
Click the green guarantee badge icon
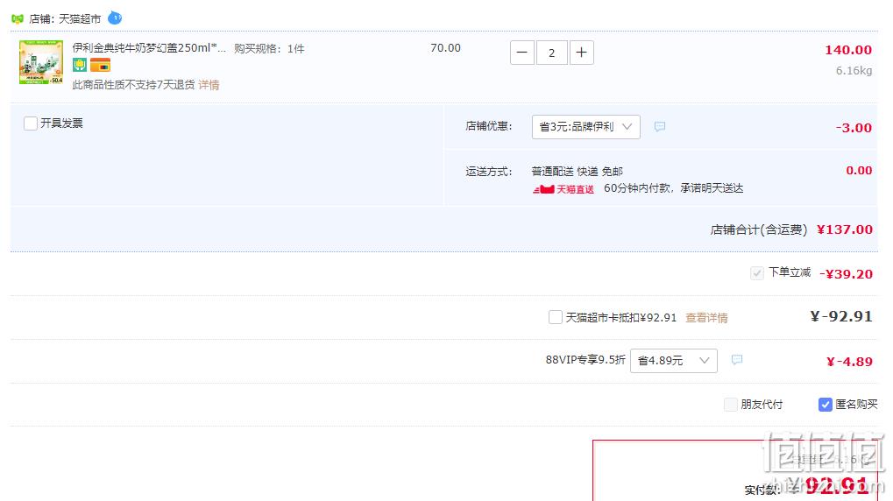click(x=80, y=66)
